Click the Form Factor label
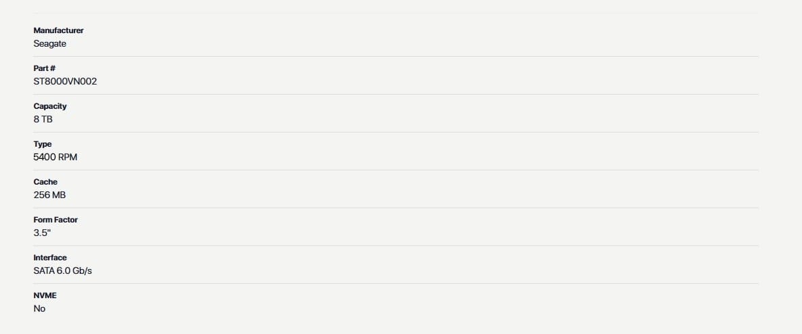Image resolution: width=802 pixels, height=334 pixels. 55,220
